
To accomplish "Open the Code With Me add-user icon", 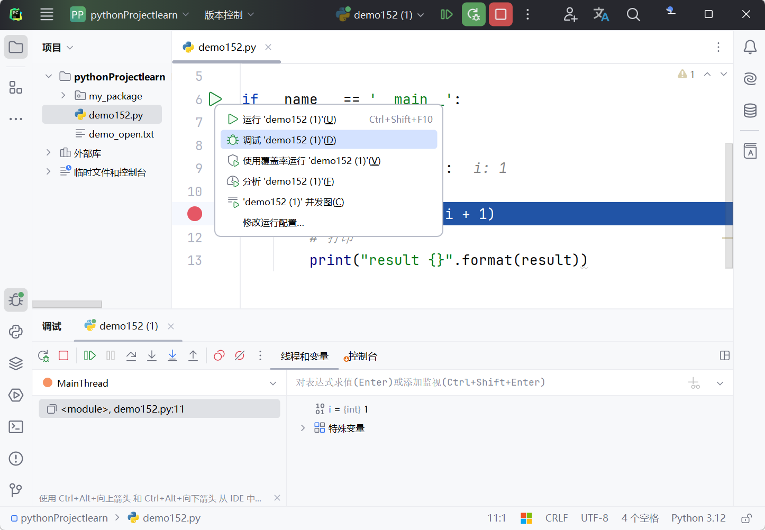I will [570, 15].
